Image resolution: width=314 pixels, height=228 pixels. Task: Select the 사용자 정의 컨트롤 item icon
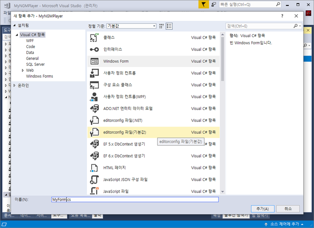pyautogui.click(x=94, y=73)
